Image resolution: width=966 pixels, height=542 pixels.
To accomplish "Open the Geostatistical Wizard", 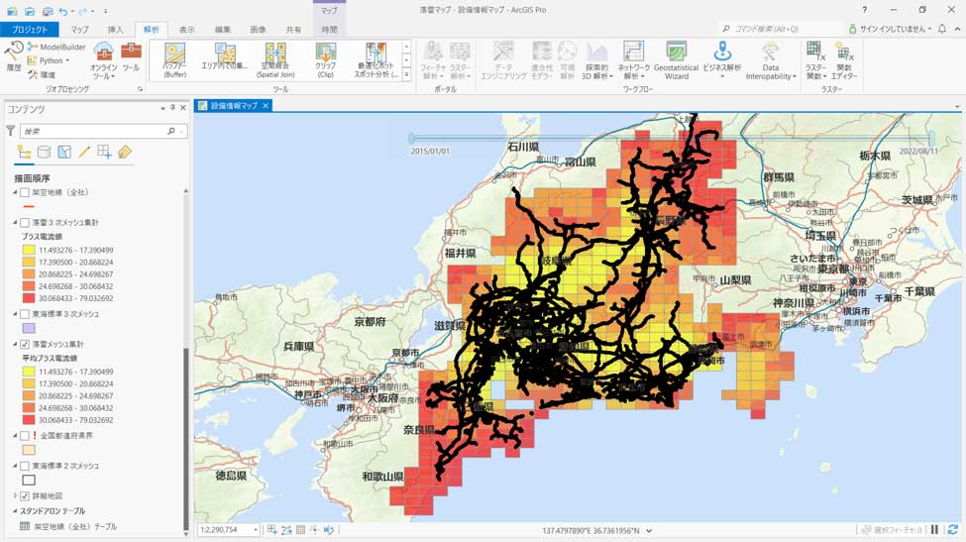I will 676,60.
